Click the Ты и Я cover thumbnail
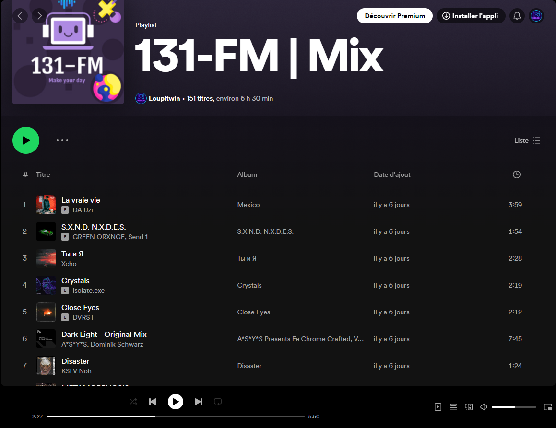The image size is (556, 428). [x=46, y=259]
